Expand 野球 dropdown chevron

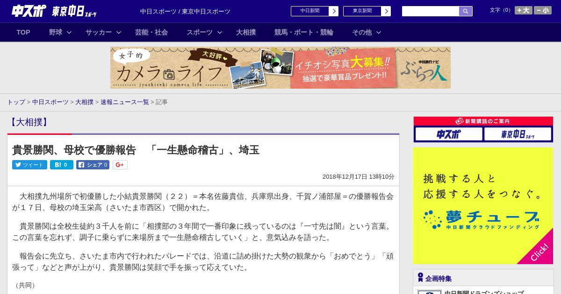(x=69, y=32)
